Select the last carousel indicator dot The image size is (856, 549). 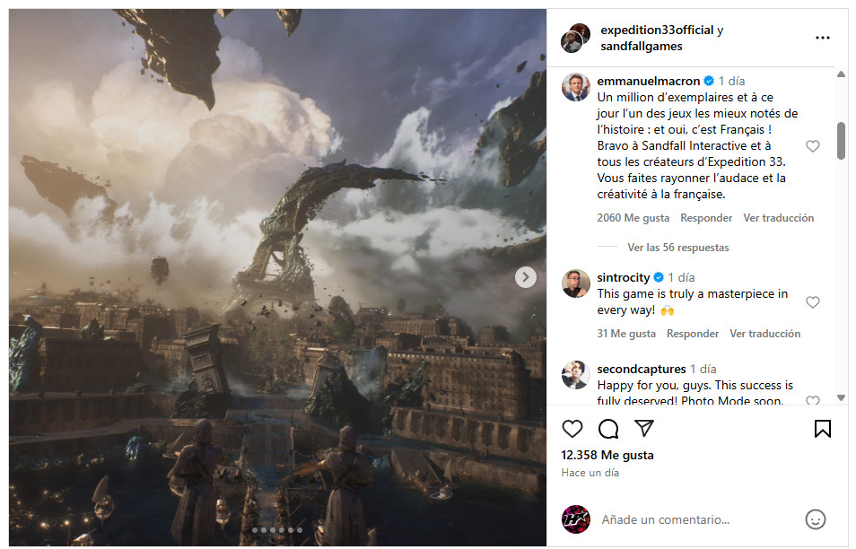(x=299, y=530)
